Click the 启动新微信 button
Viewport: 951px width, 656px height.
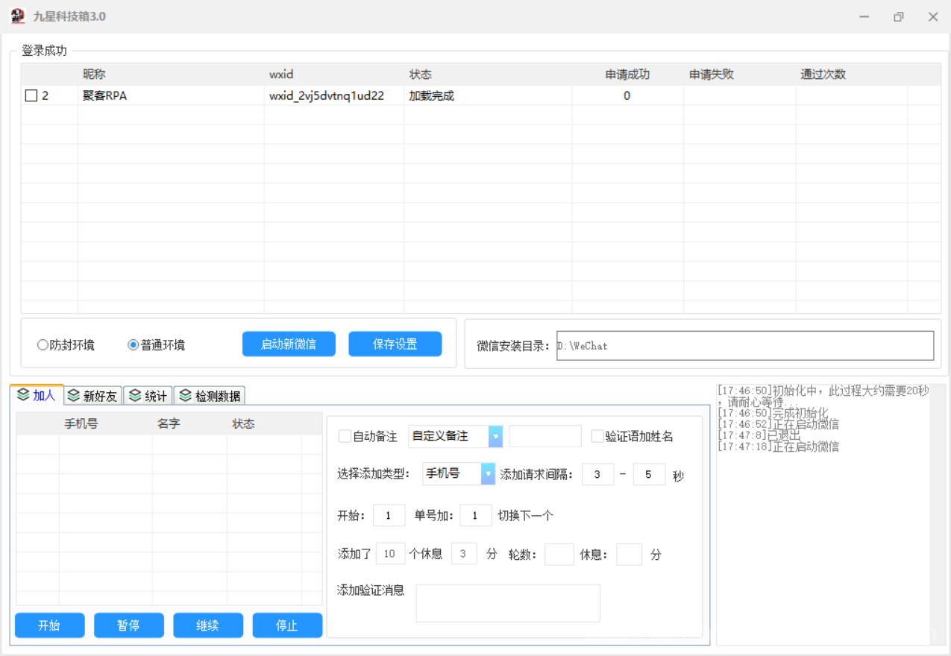pos(289,344)
